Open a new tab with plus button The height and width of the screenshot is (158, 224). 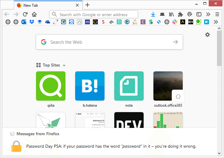87,5
